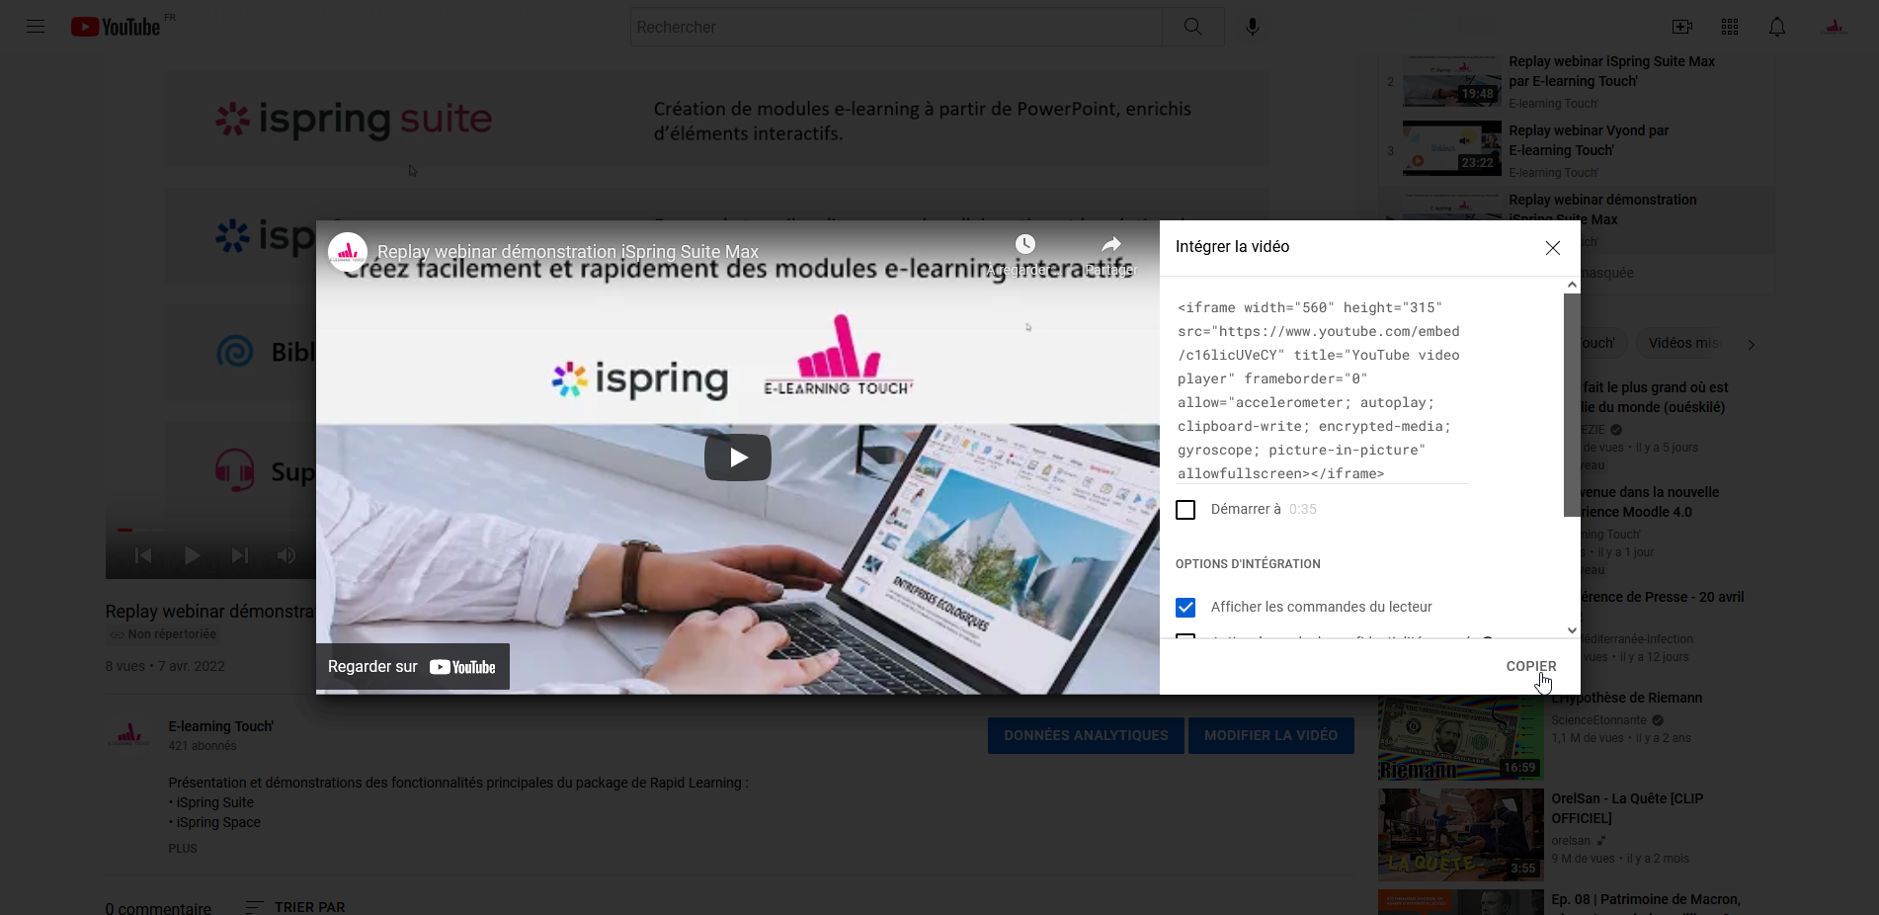Click the Partager share arrow in preview
Image resolution: width=1879 pixels, height=915 pixels.
click(1111, 245)
